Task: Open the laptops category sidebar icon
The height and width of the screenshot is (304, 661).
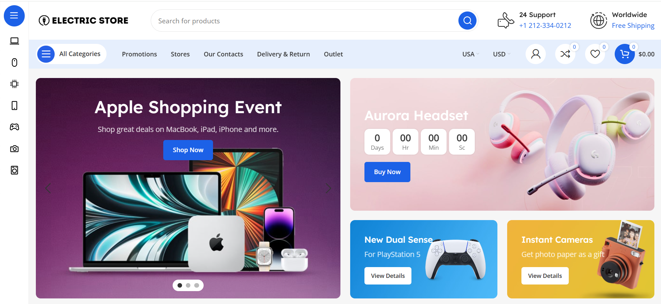Action: point(14,41)
